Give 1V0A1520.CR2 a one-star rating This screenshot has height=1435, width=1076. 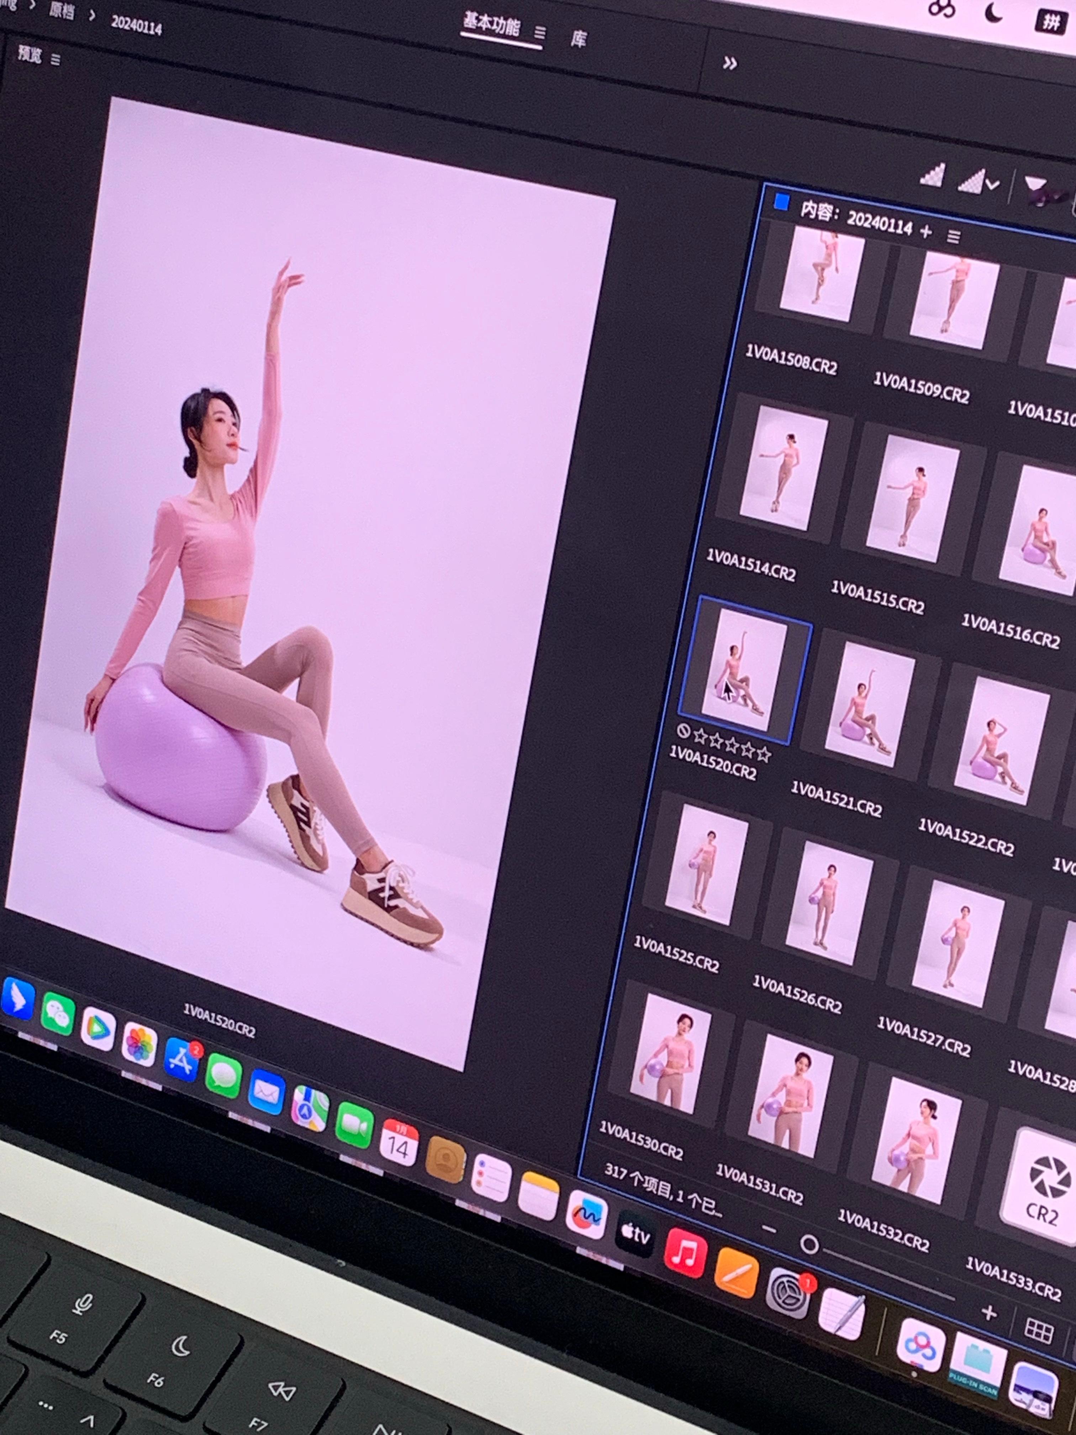[x=701, y=736]
